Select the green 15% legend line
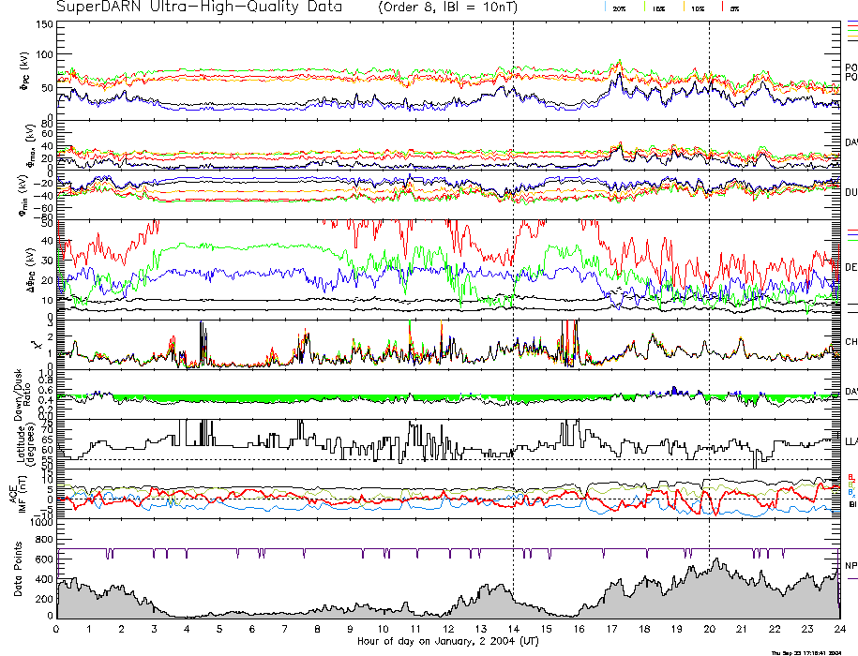This screenshot has width=858, height=656. [x=645, y=7]
